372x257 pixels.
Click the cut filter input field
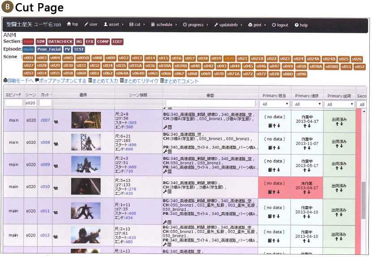45,103
